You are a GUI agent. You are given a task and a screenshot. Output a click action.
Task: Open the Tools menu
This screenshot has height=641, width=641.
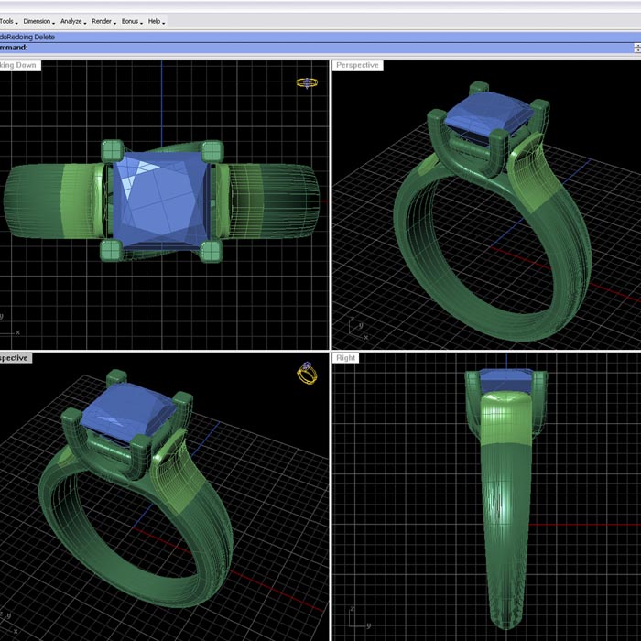(x=7, y=21)
